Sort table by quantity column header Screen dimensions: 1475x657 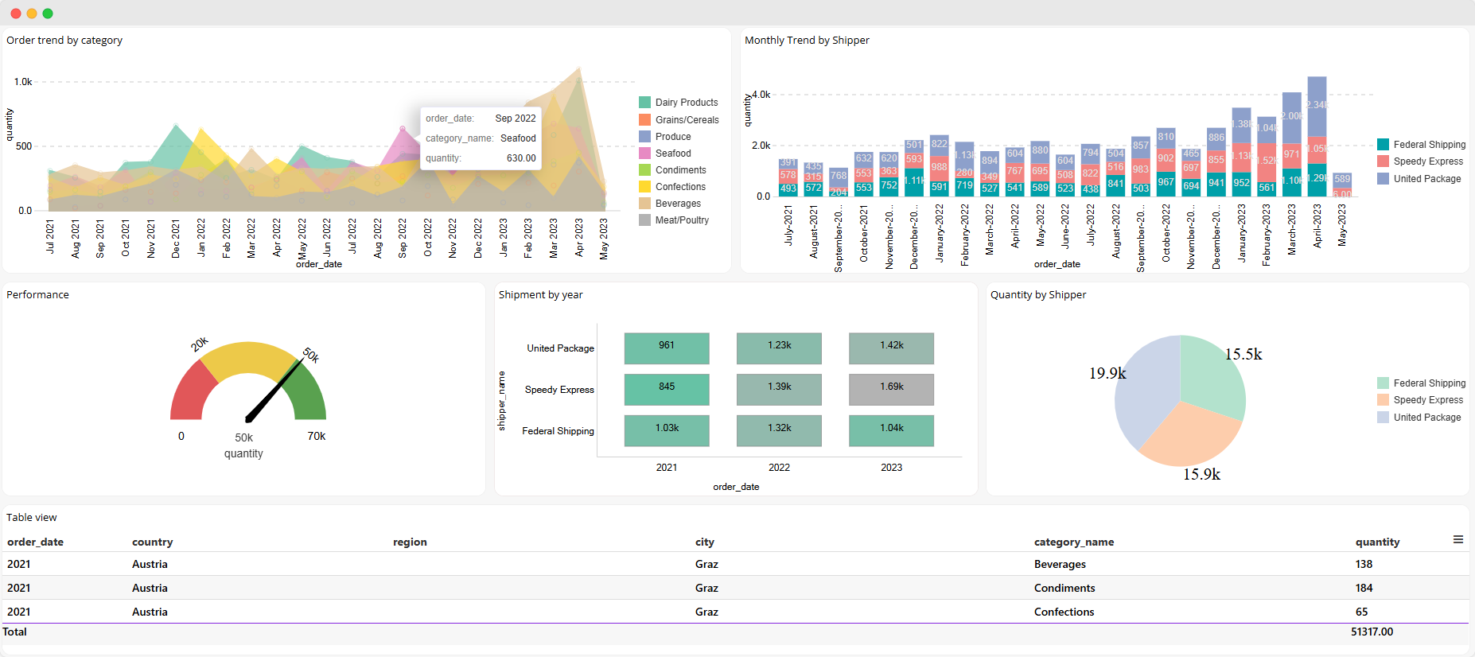click(x=1378, y=542)
